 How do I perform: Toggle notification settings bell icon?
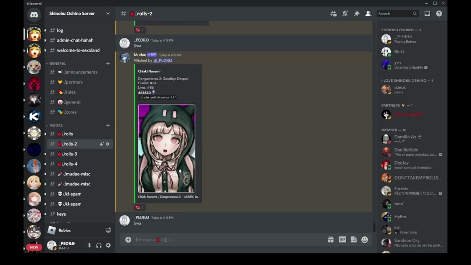[345, 14]
